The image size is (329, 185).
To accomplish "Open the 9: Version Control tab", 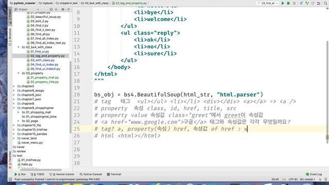I will 62,174.
